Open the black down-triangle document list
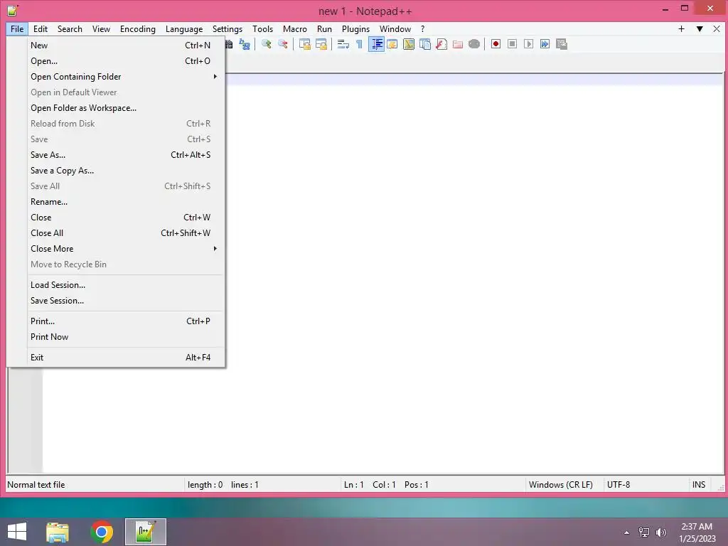The width and height of the screenshot is (728, 546). [x=700, y=28]
